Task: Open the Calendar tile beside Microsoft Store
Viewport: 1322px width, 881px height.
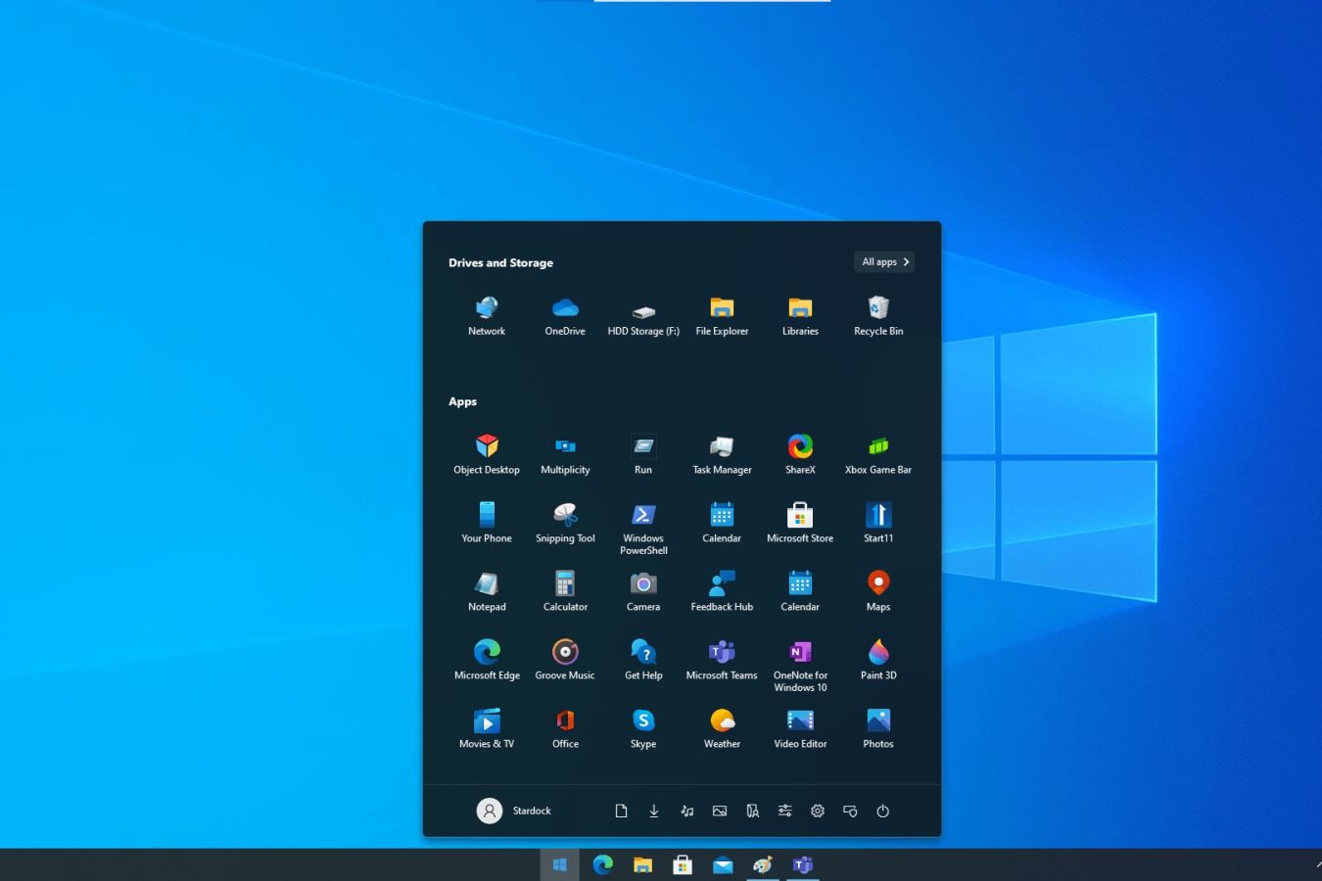Action: click(x=722, y=524)
